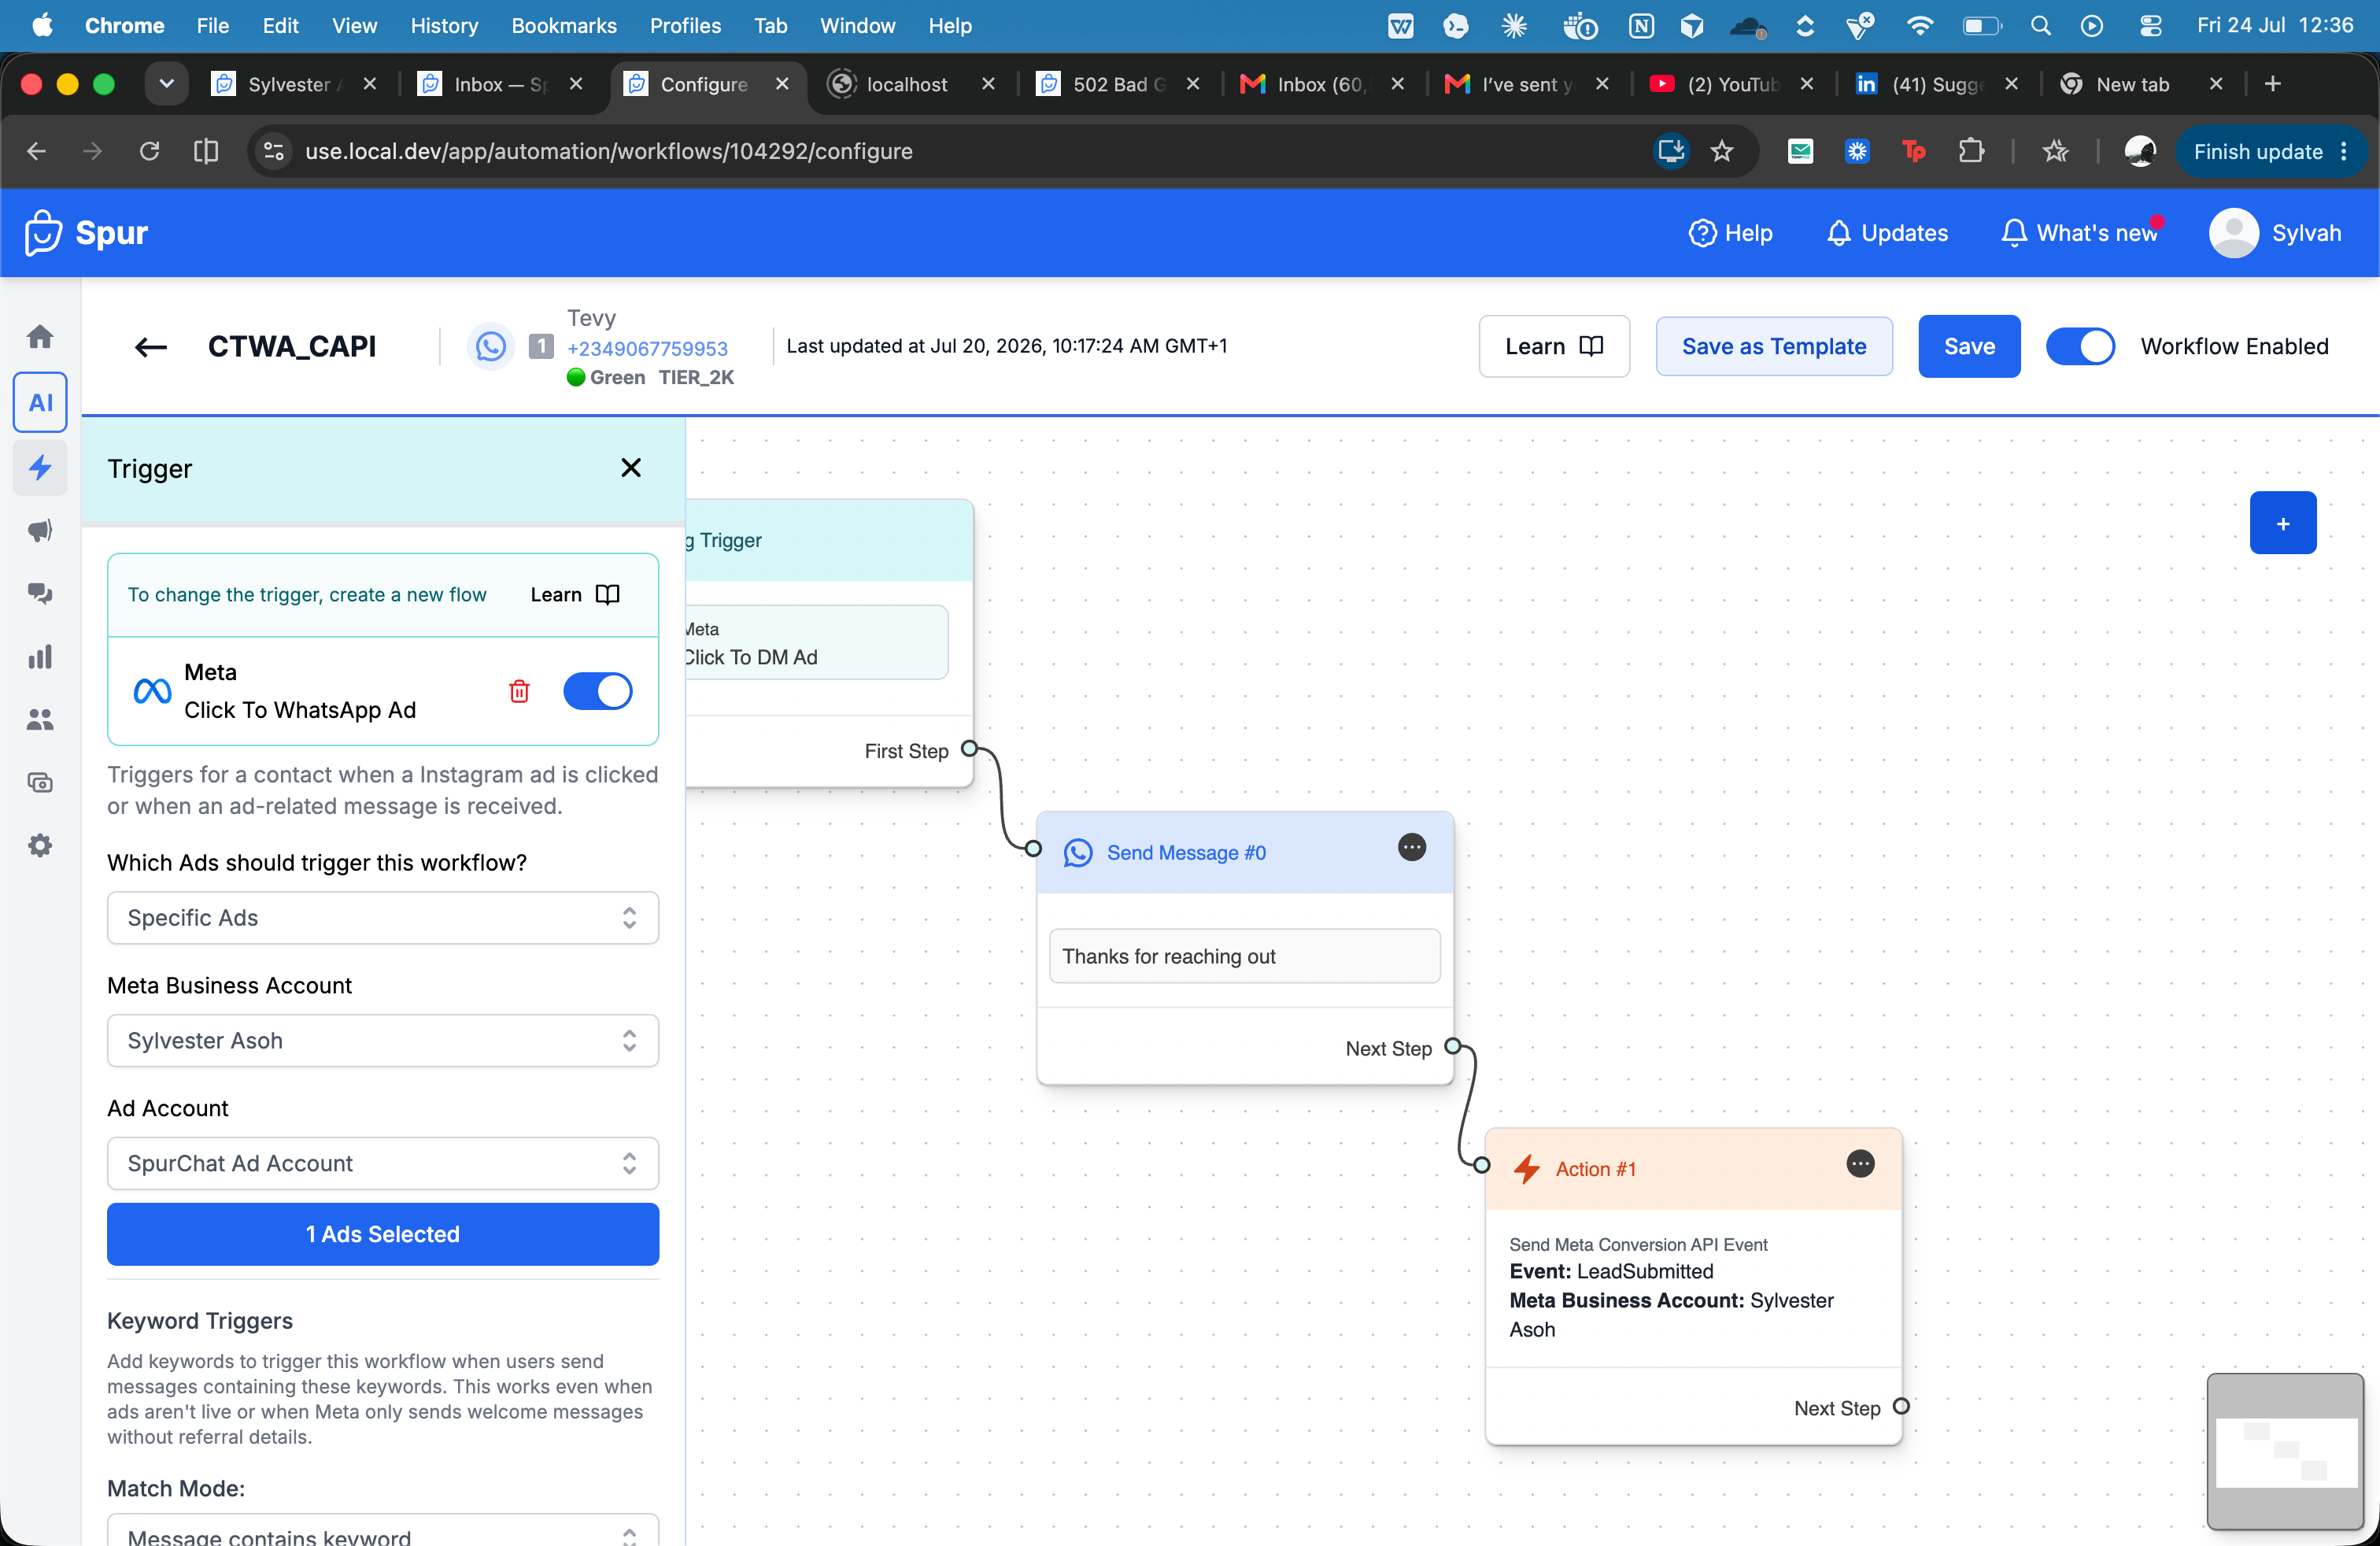This screenshot has height=1546, width=2380.
Task: Click the First Step connector handle
Action: click(x=968, y=749)
